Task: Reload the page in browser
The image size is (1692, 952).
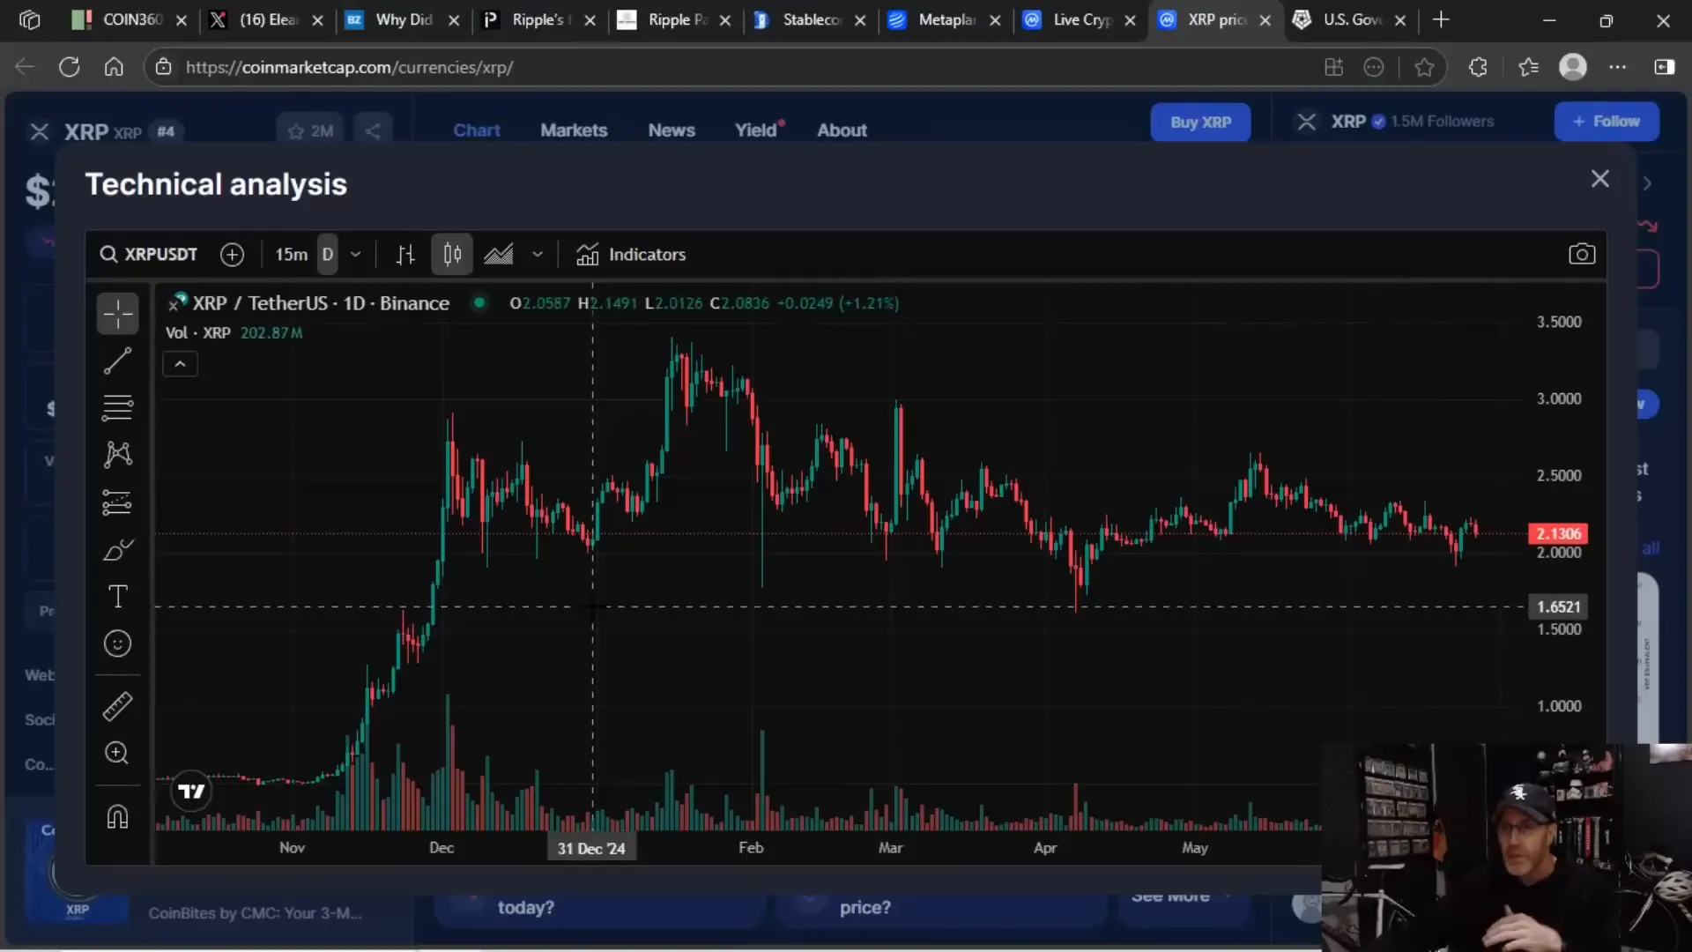Action: (69, 67)
